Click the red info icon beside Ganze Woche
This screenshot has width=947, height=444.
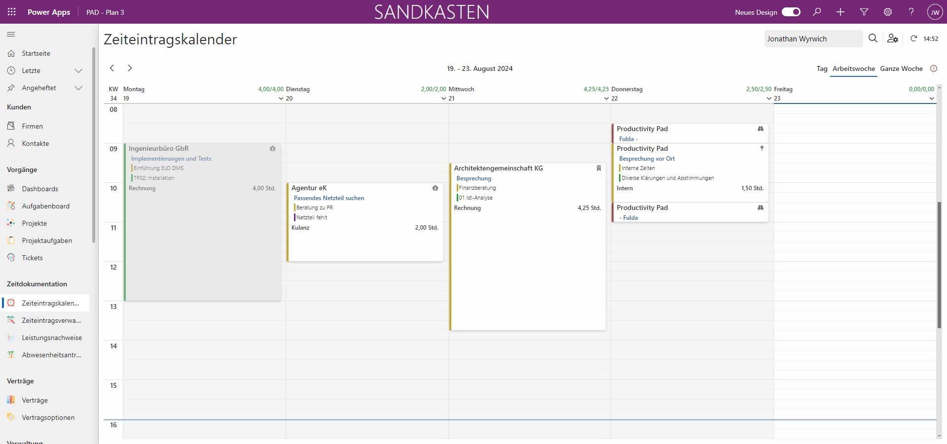pyautogui.click(x=934, y=68)
